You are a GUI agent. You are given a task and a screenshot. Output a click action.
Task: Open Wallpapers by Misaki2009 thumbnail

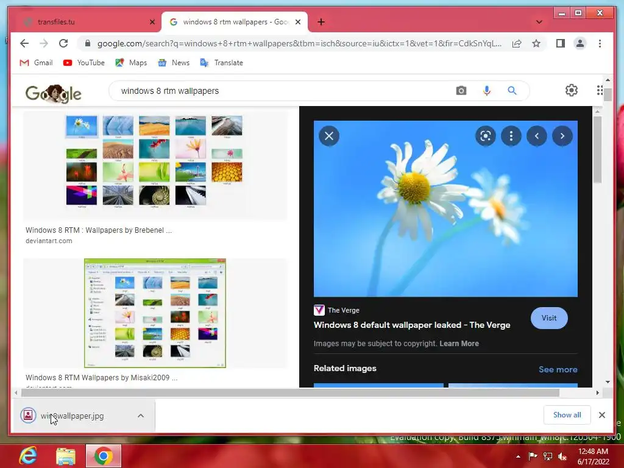tap(155, 313)
